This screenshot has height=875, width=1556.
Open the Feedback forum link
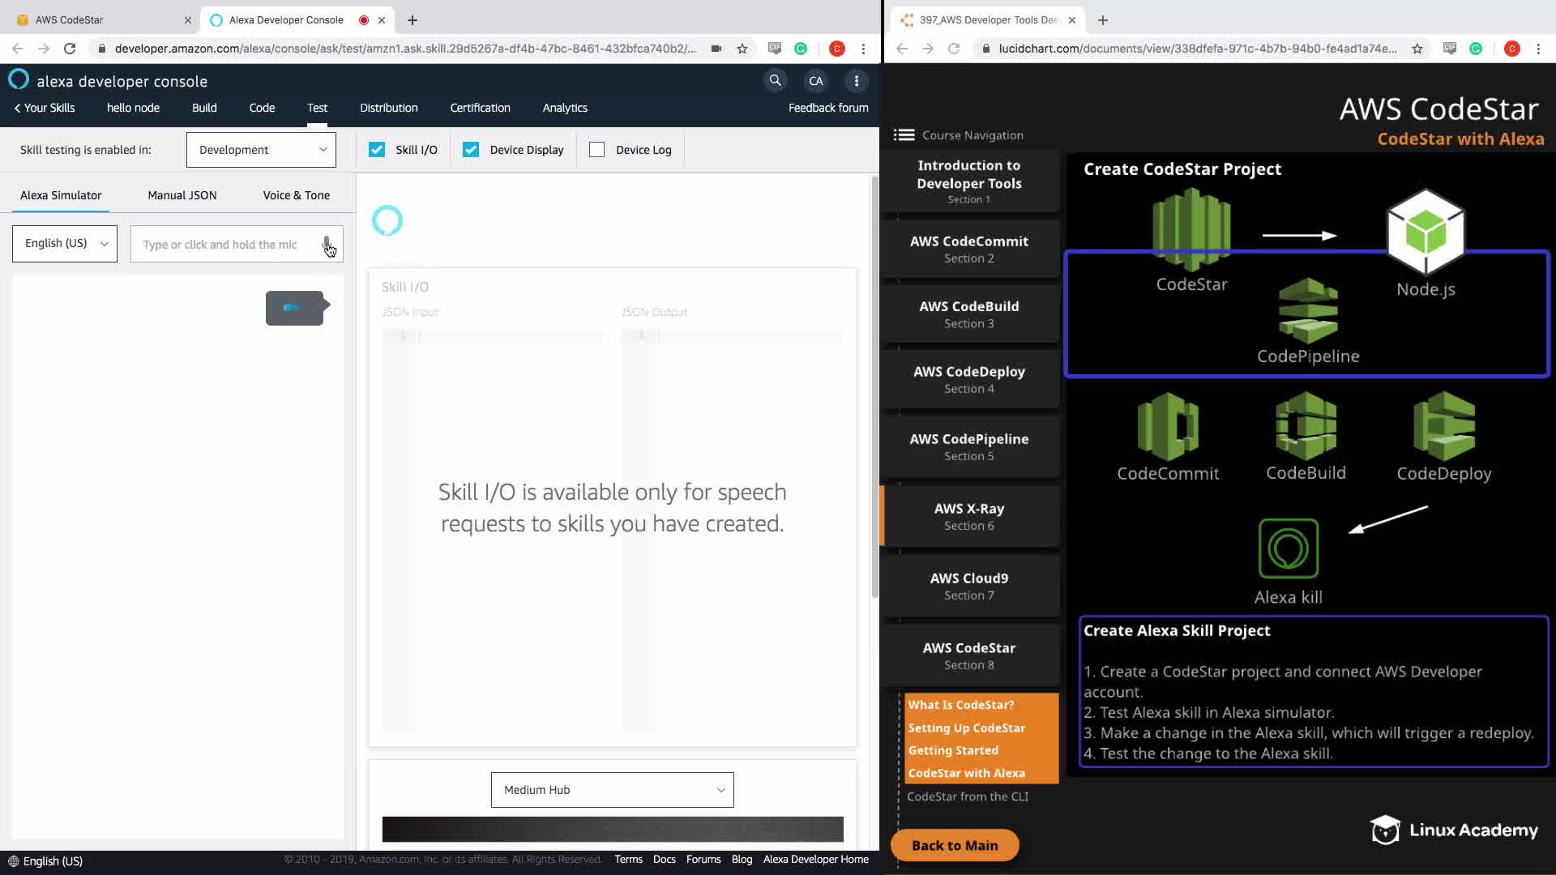point(827,108)
